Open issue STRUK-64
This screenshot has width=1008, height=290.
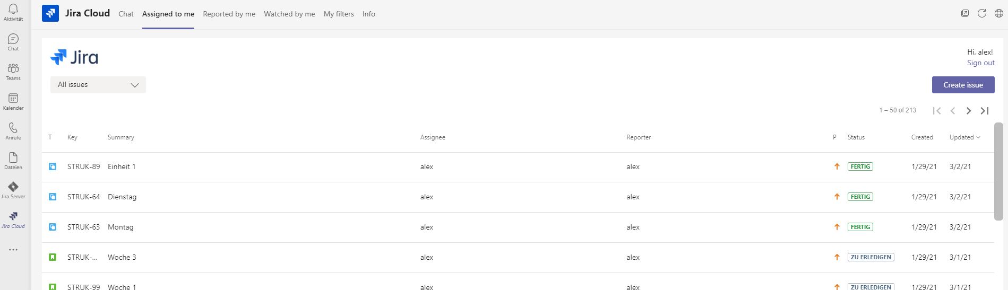pos(83,197)
